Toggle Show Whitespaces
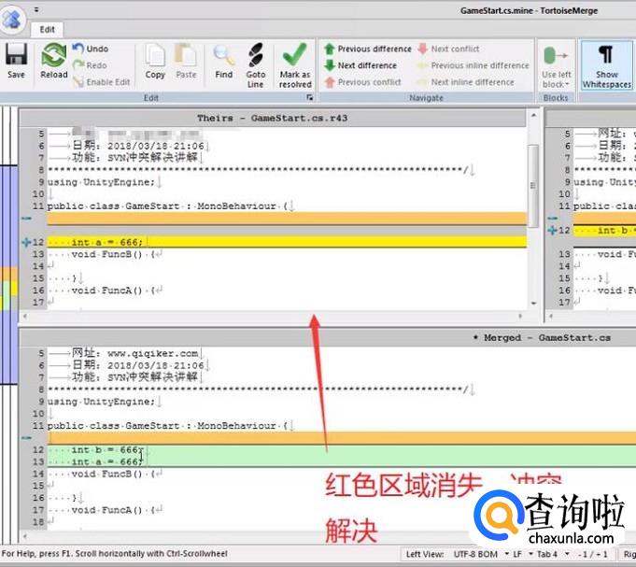The height and width of the screenshot is (567, 636). 606,65
